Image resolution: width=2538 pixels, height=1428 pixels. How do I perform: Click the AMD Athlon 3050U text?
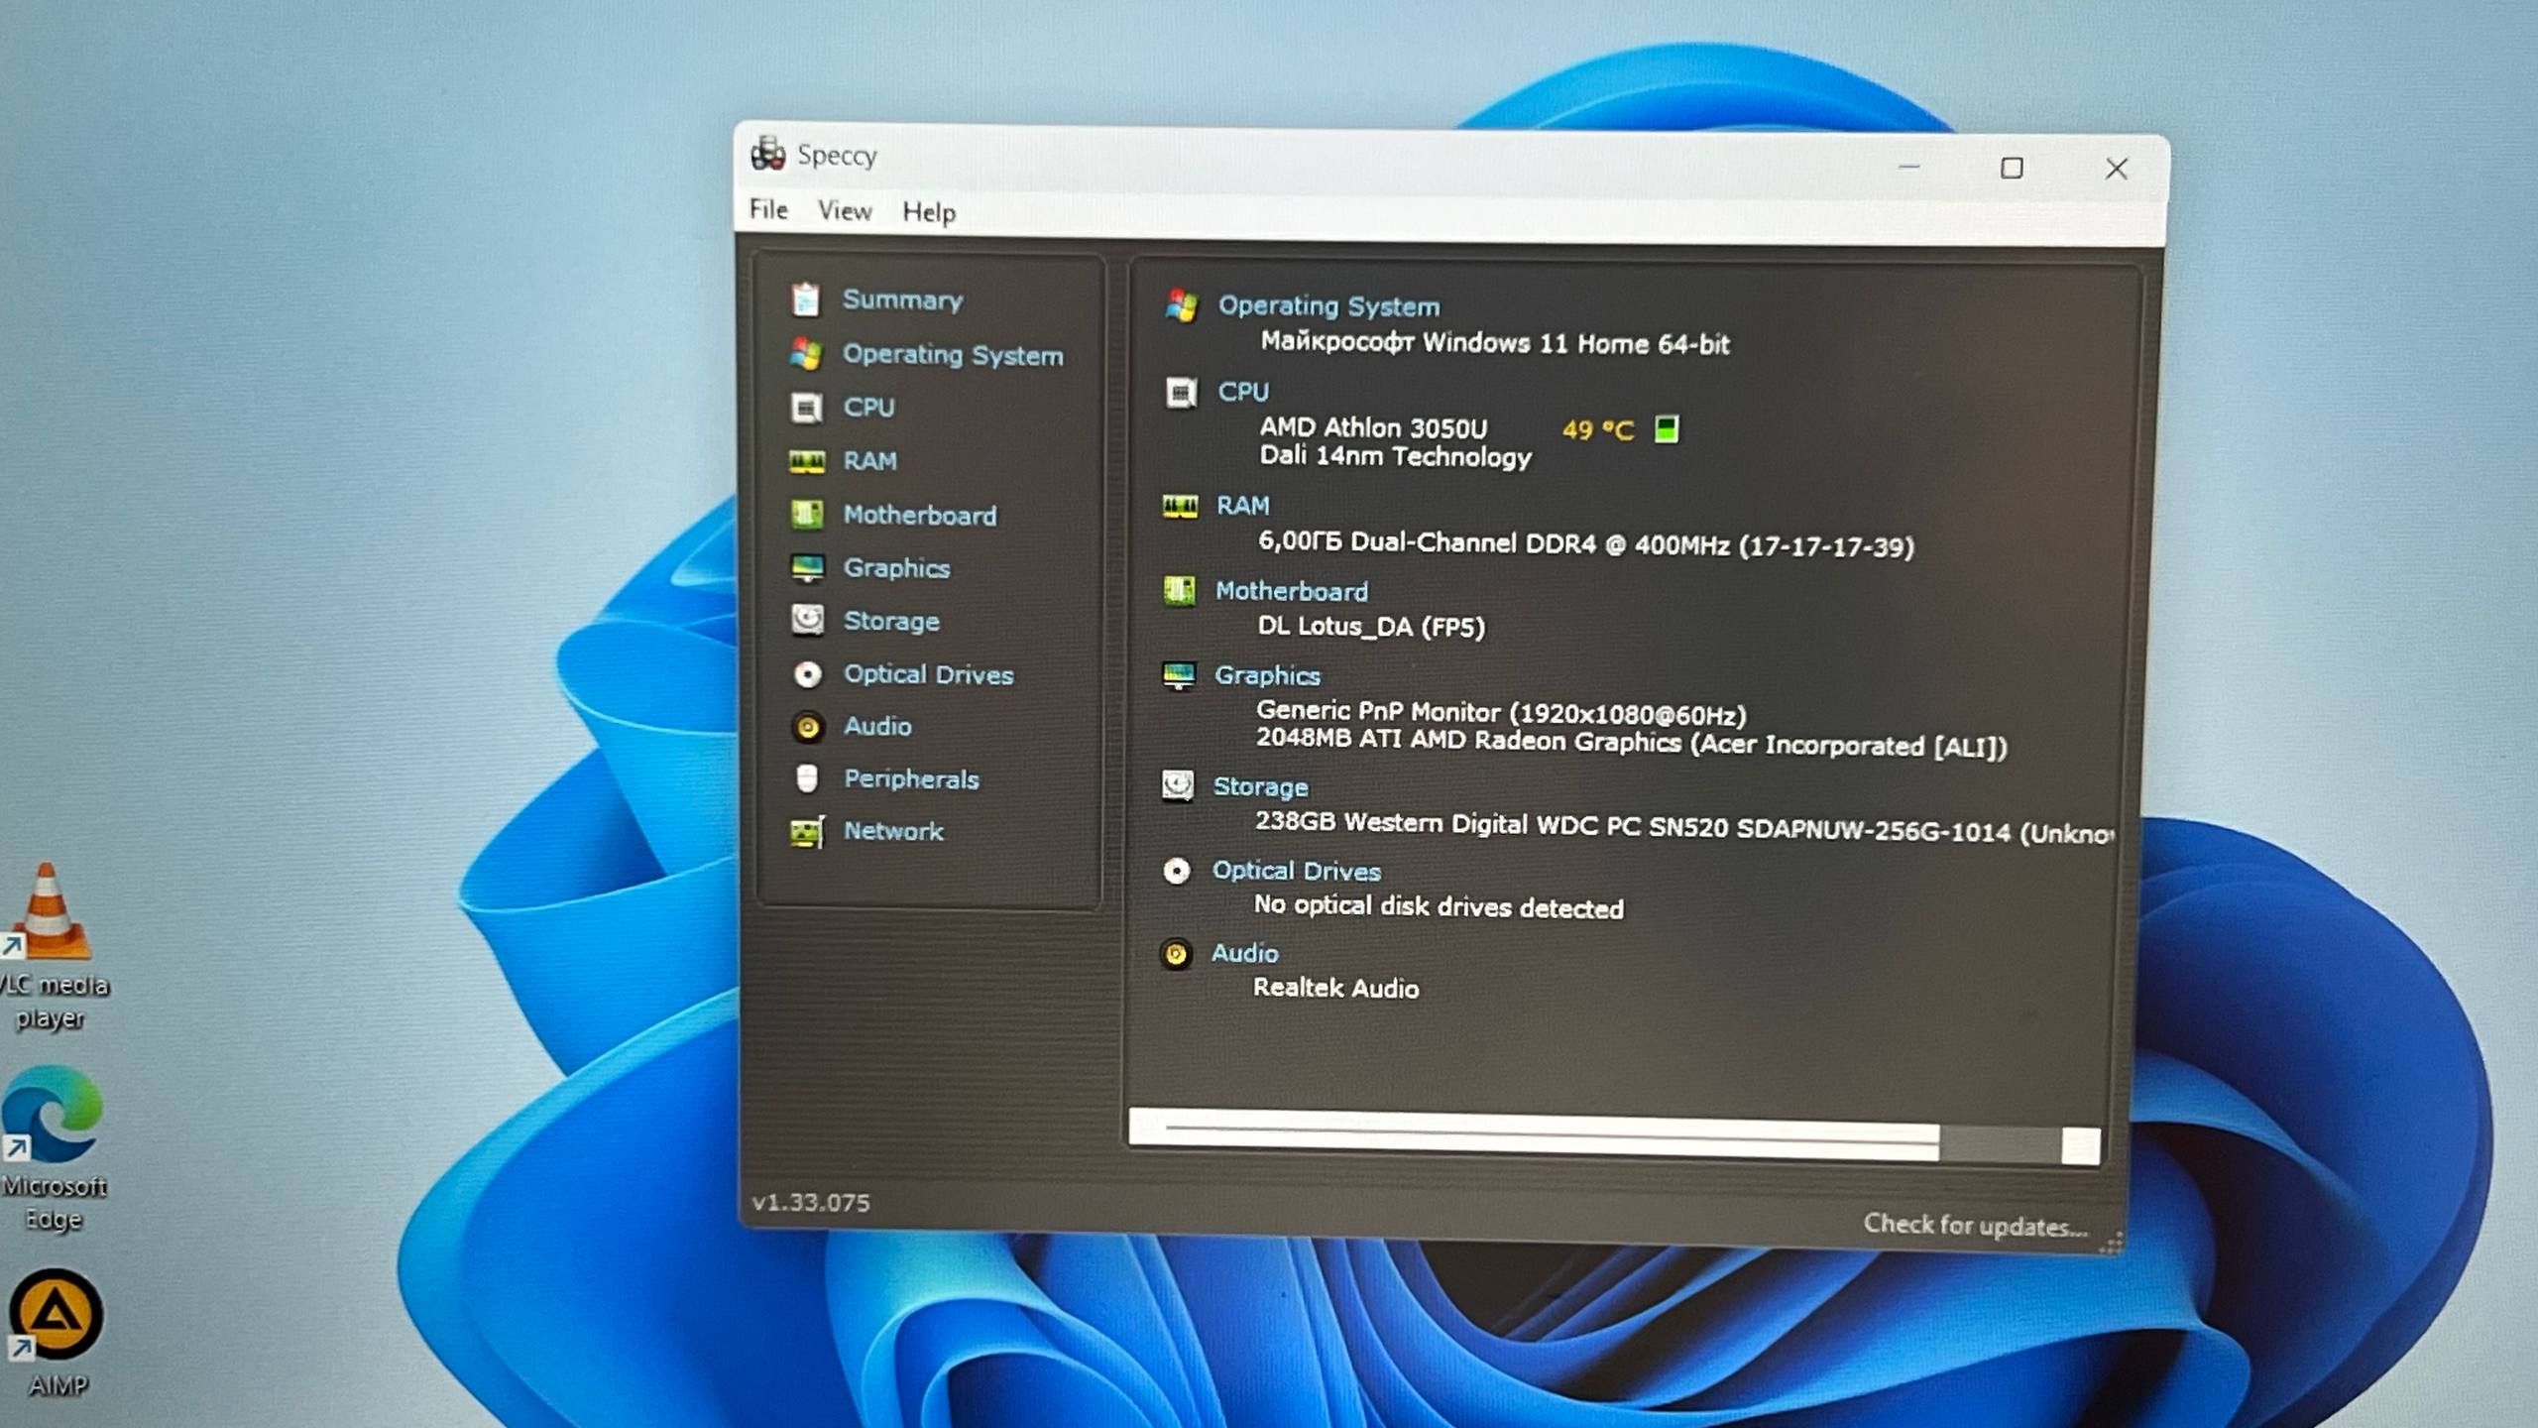[1373, 428]
